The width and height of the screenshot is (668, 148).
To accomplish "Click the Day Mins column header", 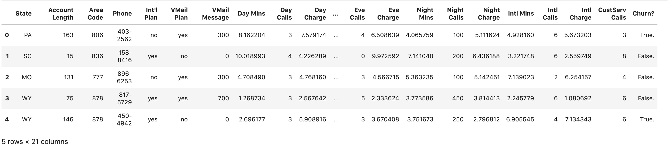I will tap(251, 14).
